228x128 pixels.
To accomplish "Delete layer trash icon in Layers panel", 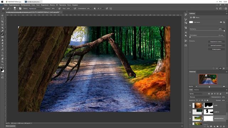I will click(x=224, y=127).
